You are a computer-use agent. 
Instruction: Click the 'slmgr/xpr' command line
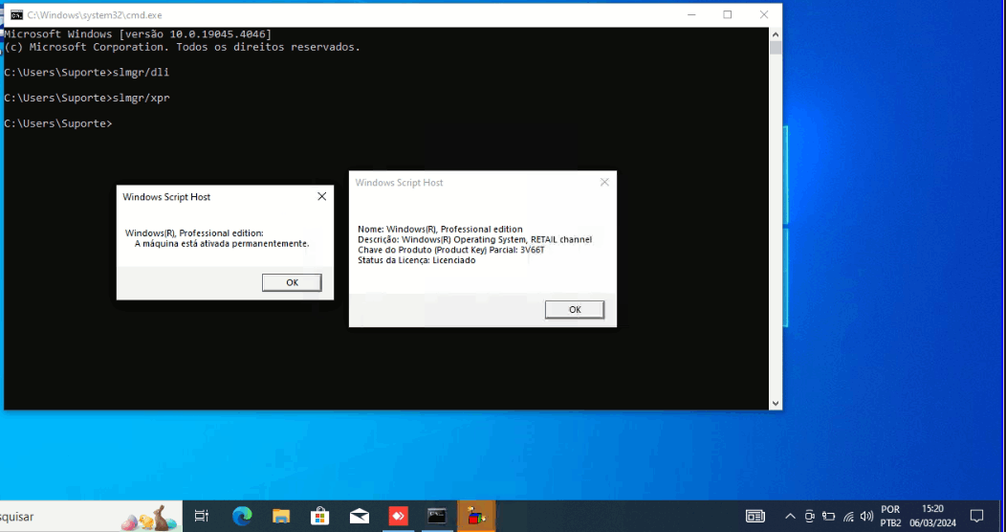[x=87, y=99]
